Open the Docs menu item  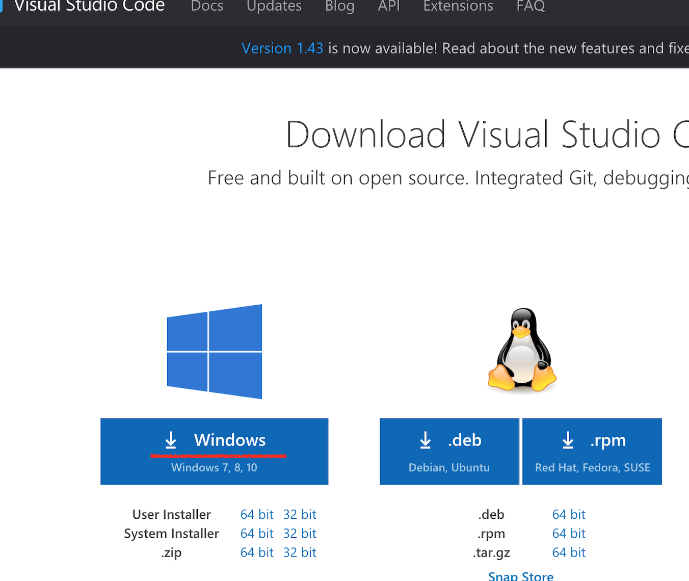click(207, 7)
